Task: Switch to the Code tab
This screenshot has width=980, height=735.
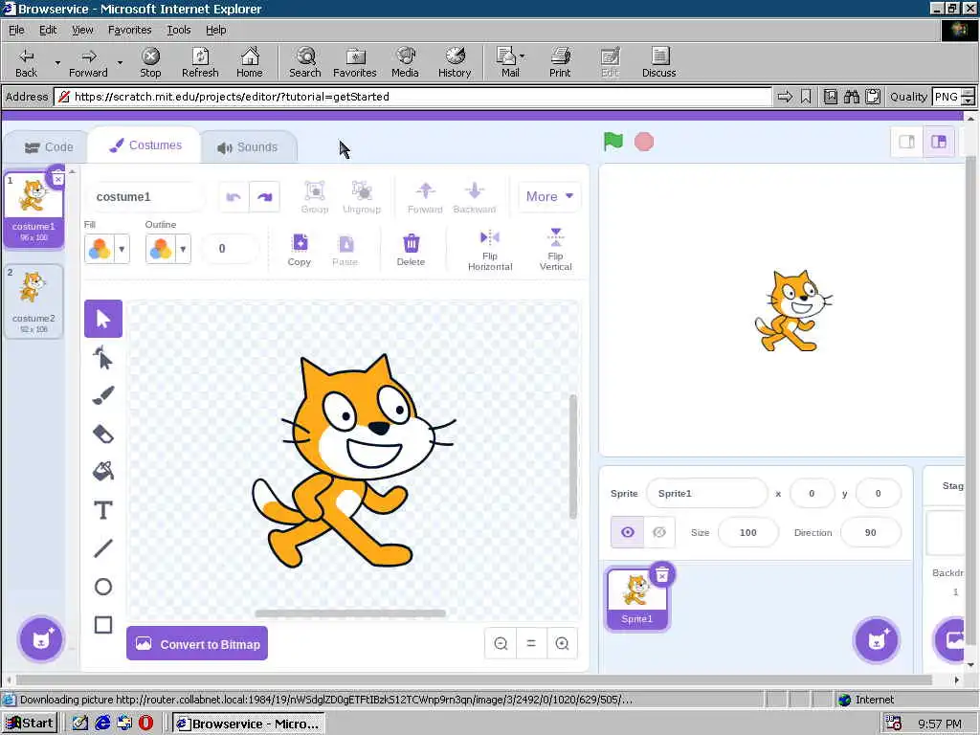Action: (x=49, y=146)
